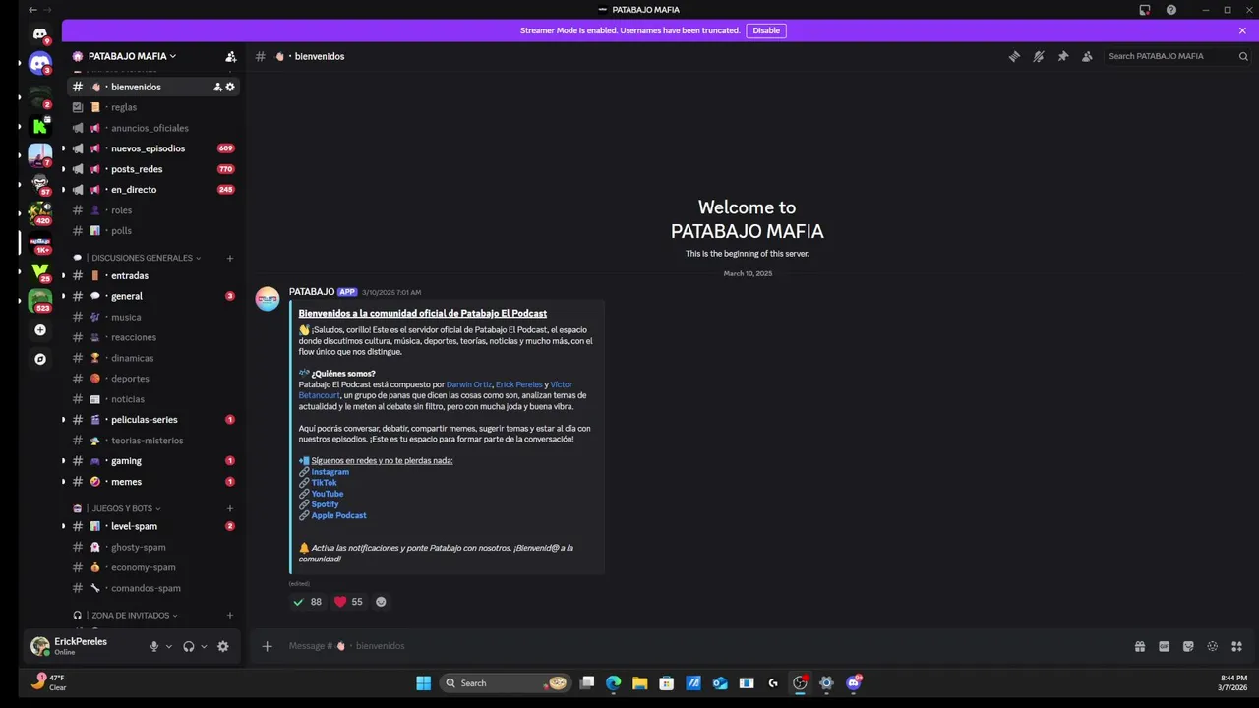Open the en_directo channel
Image resolution: width=1259 pixels, height=708 pixels.
(x=152, y=190)
